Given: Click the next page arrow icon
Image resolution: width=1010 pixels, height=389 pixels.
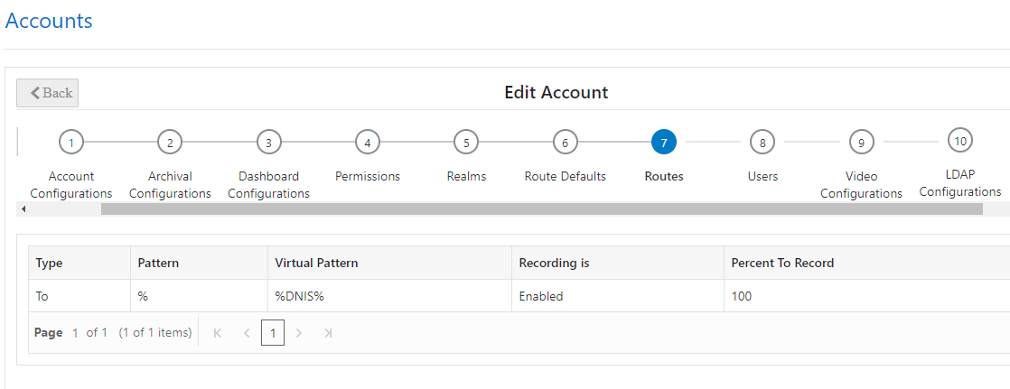Looking at the screenshot, I should click(299, 333).
